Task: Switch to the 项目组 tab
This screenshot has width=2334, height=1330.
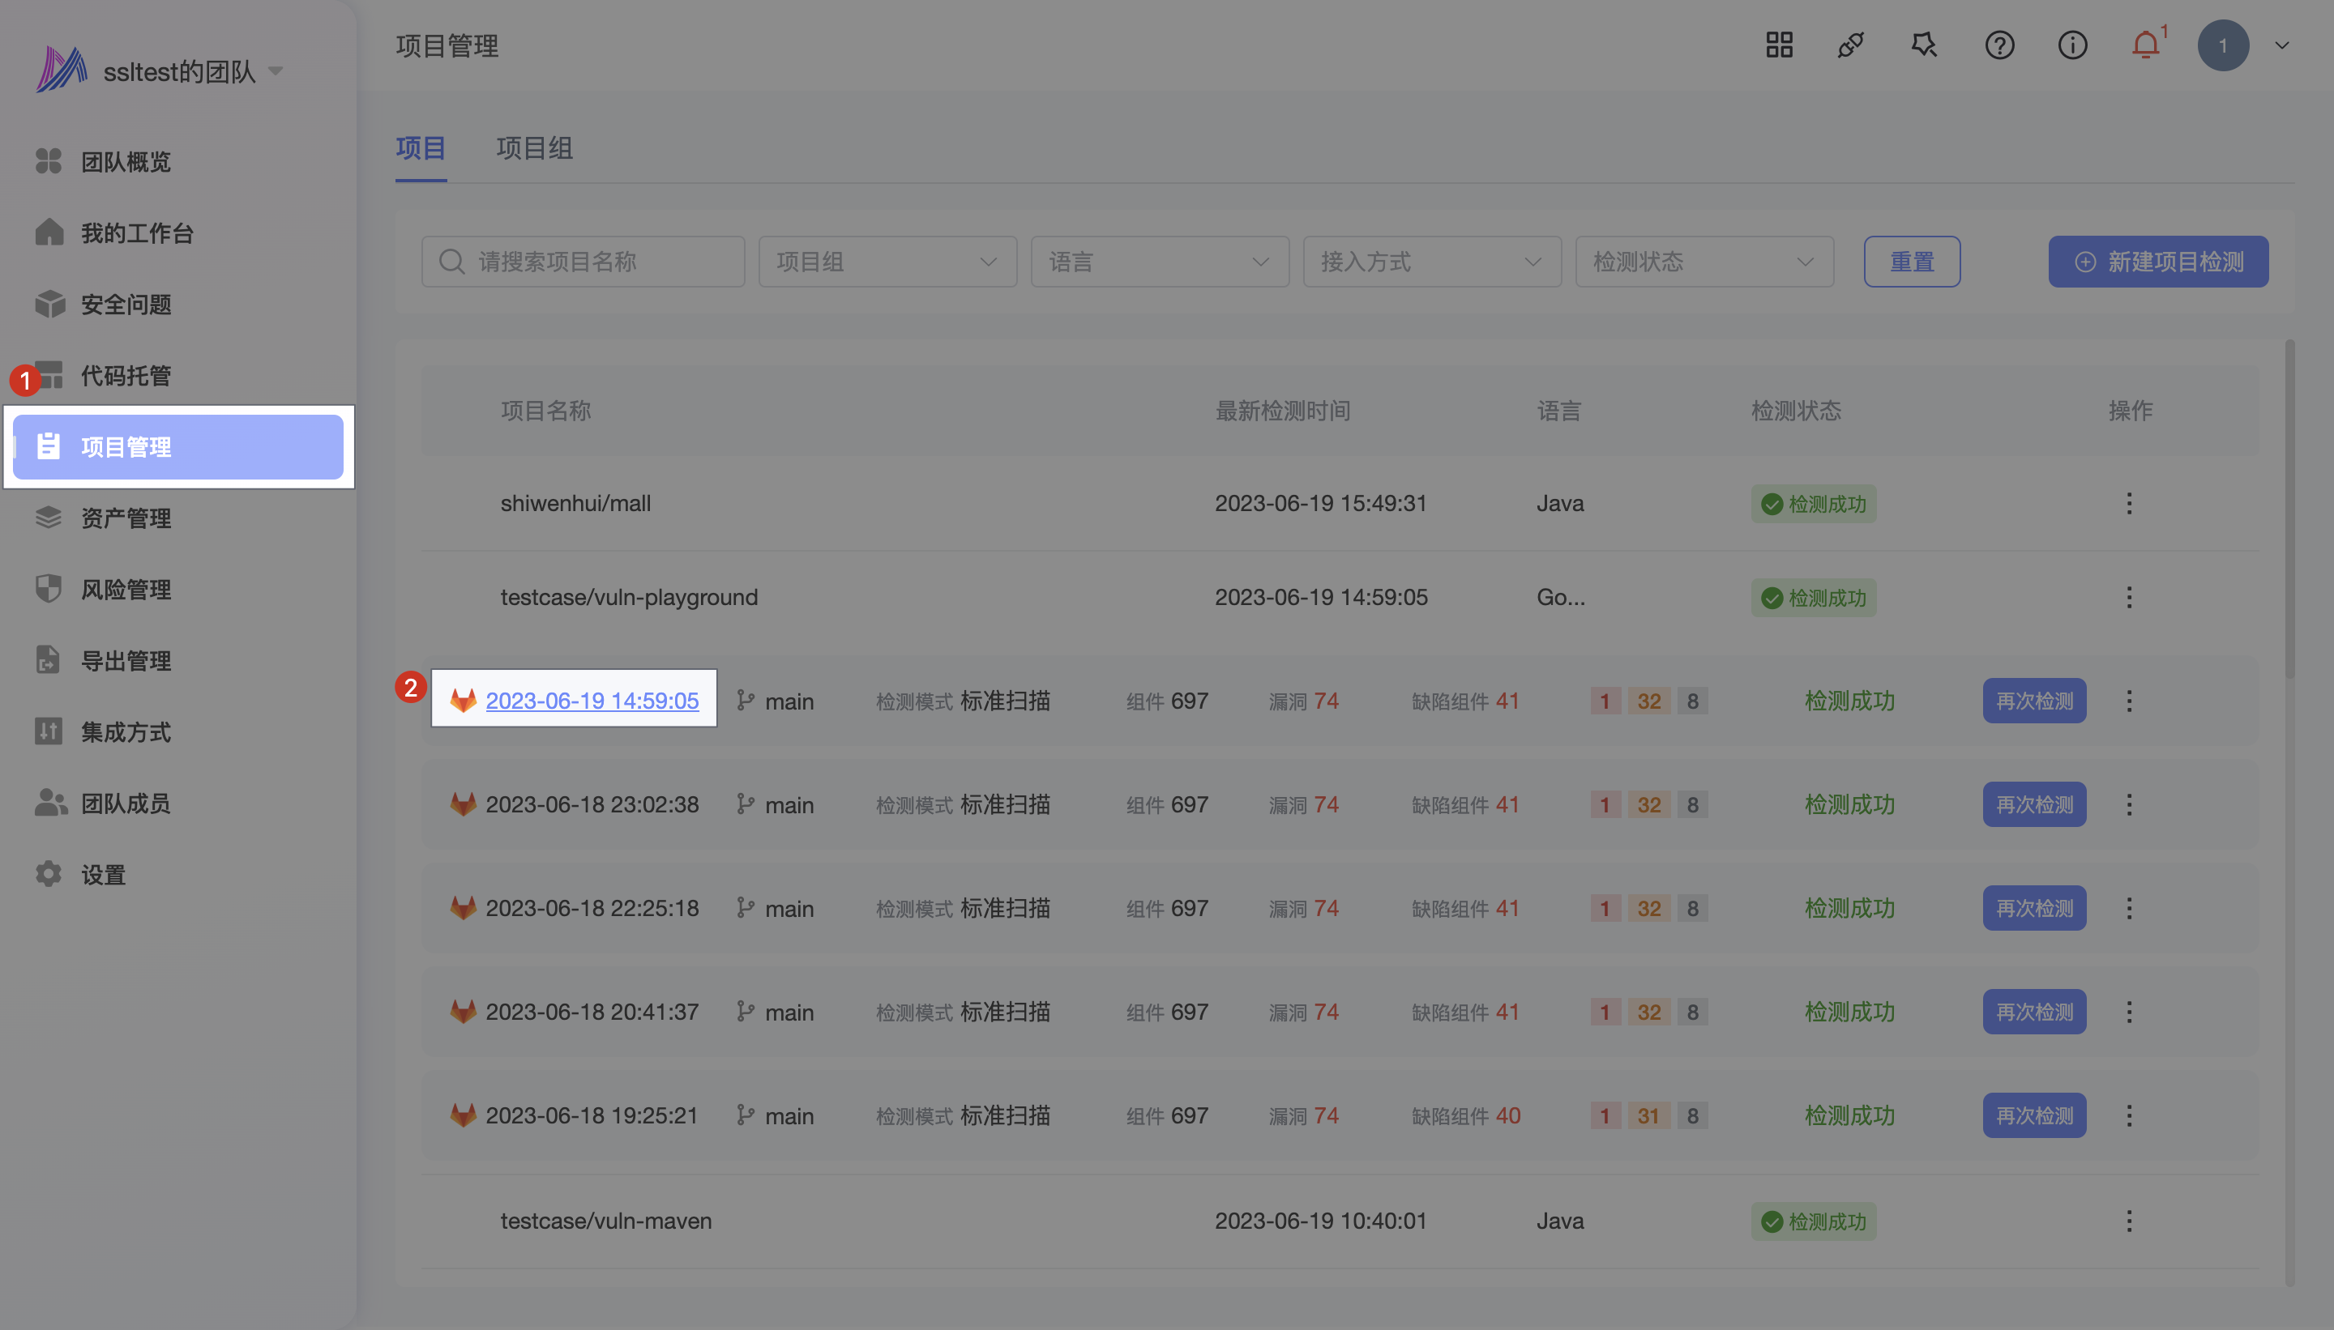Action: click(534, 148)
